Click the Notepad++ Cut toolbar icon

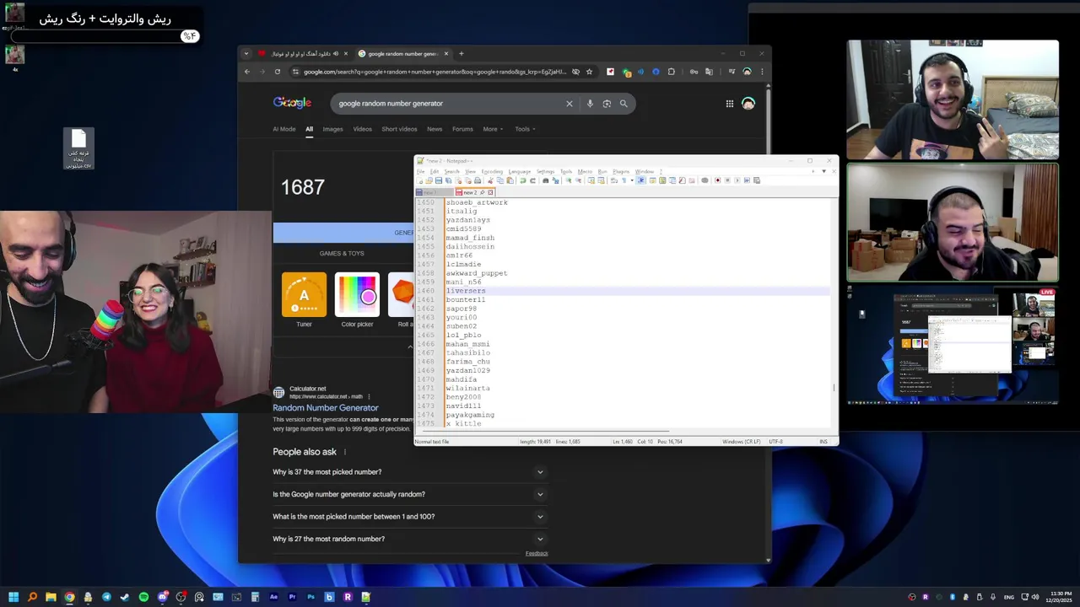tap(490, 180)
